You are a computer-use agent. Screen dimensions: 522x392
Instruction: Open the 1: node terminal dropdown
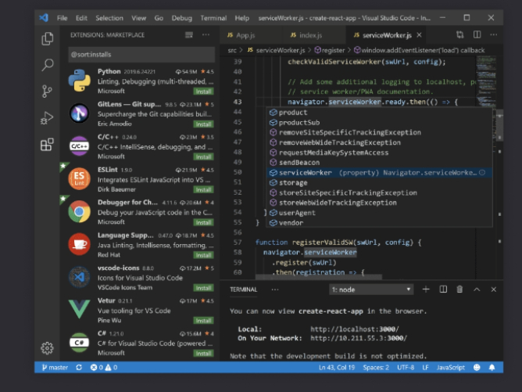click(371, 290)
